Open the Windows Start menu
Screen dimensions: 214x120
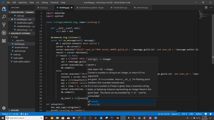coord(3,118)
